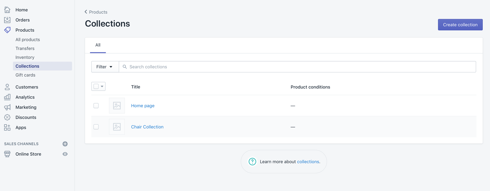
Task: Open the Chair Collection link
Action: coord(147,127)
